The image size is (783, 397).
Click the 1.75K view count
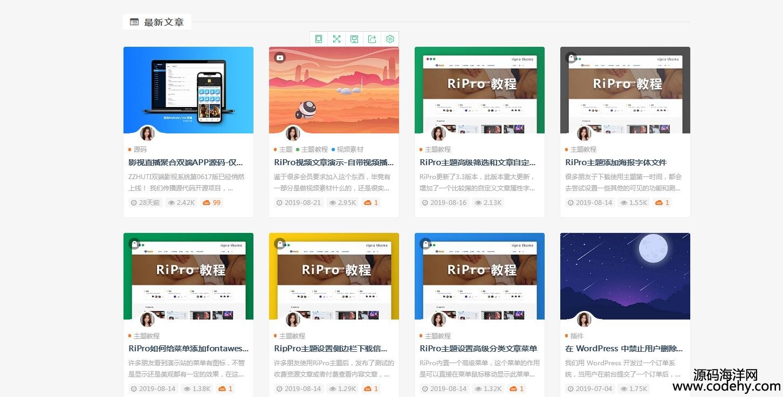coord(634,389)
